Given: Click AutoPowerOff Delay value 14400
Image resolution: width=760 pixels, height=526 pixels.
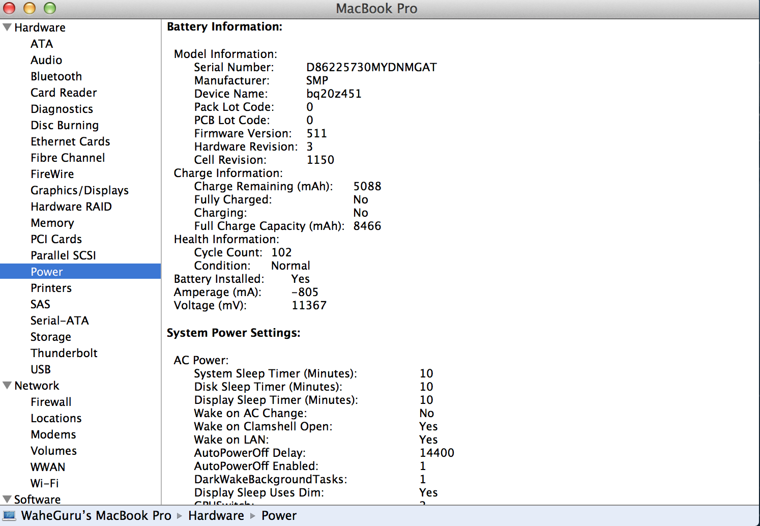Looking at the screenshot, I should 437,453.
